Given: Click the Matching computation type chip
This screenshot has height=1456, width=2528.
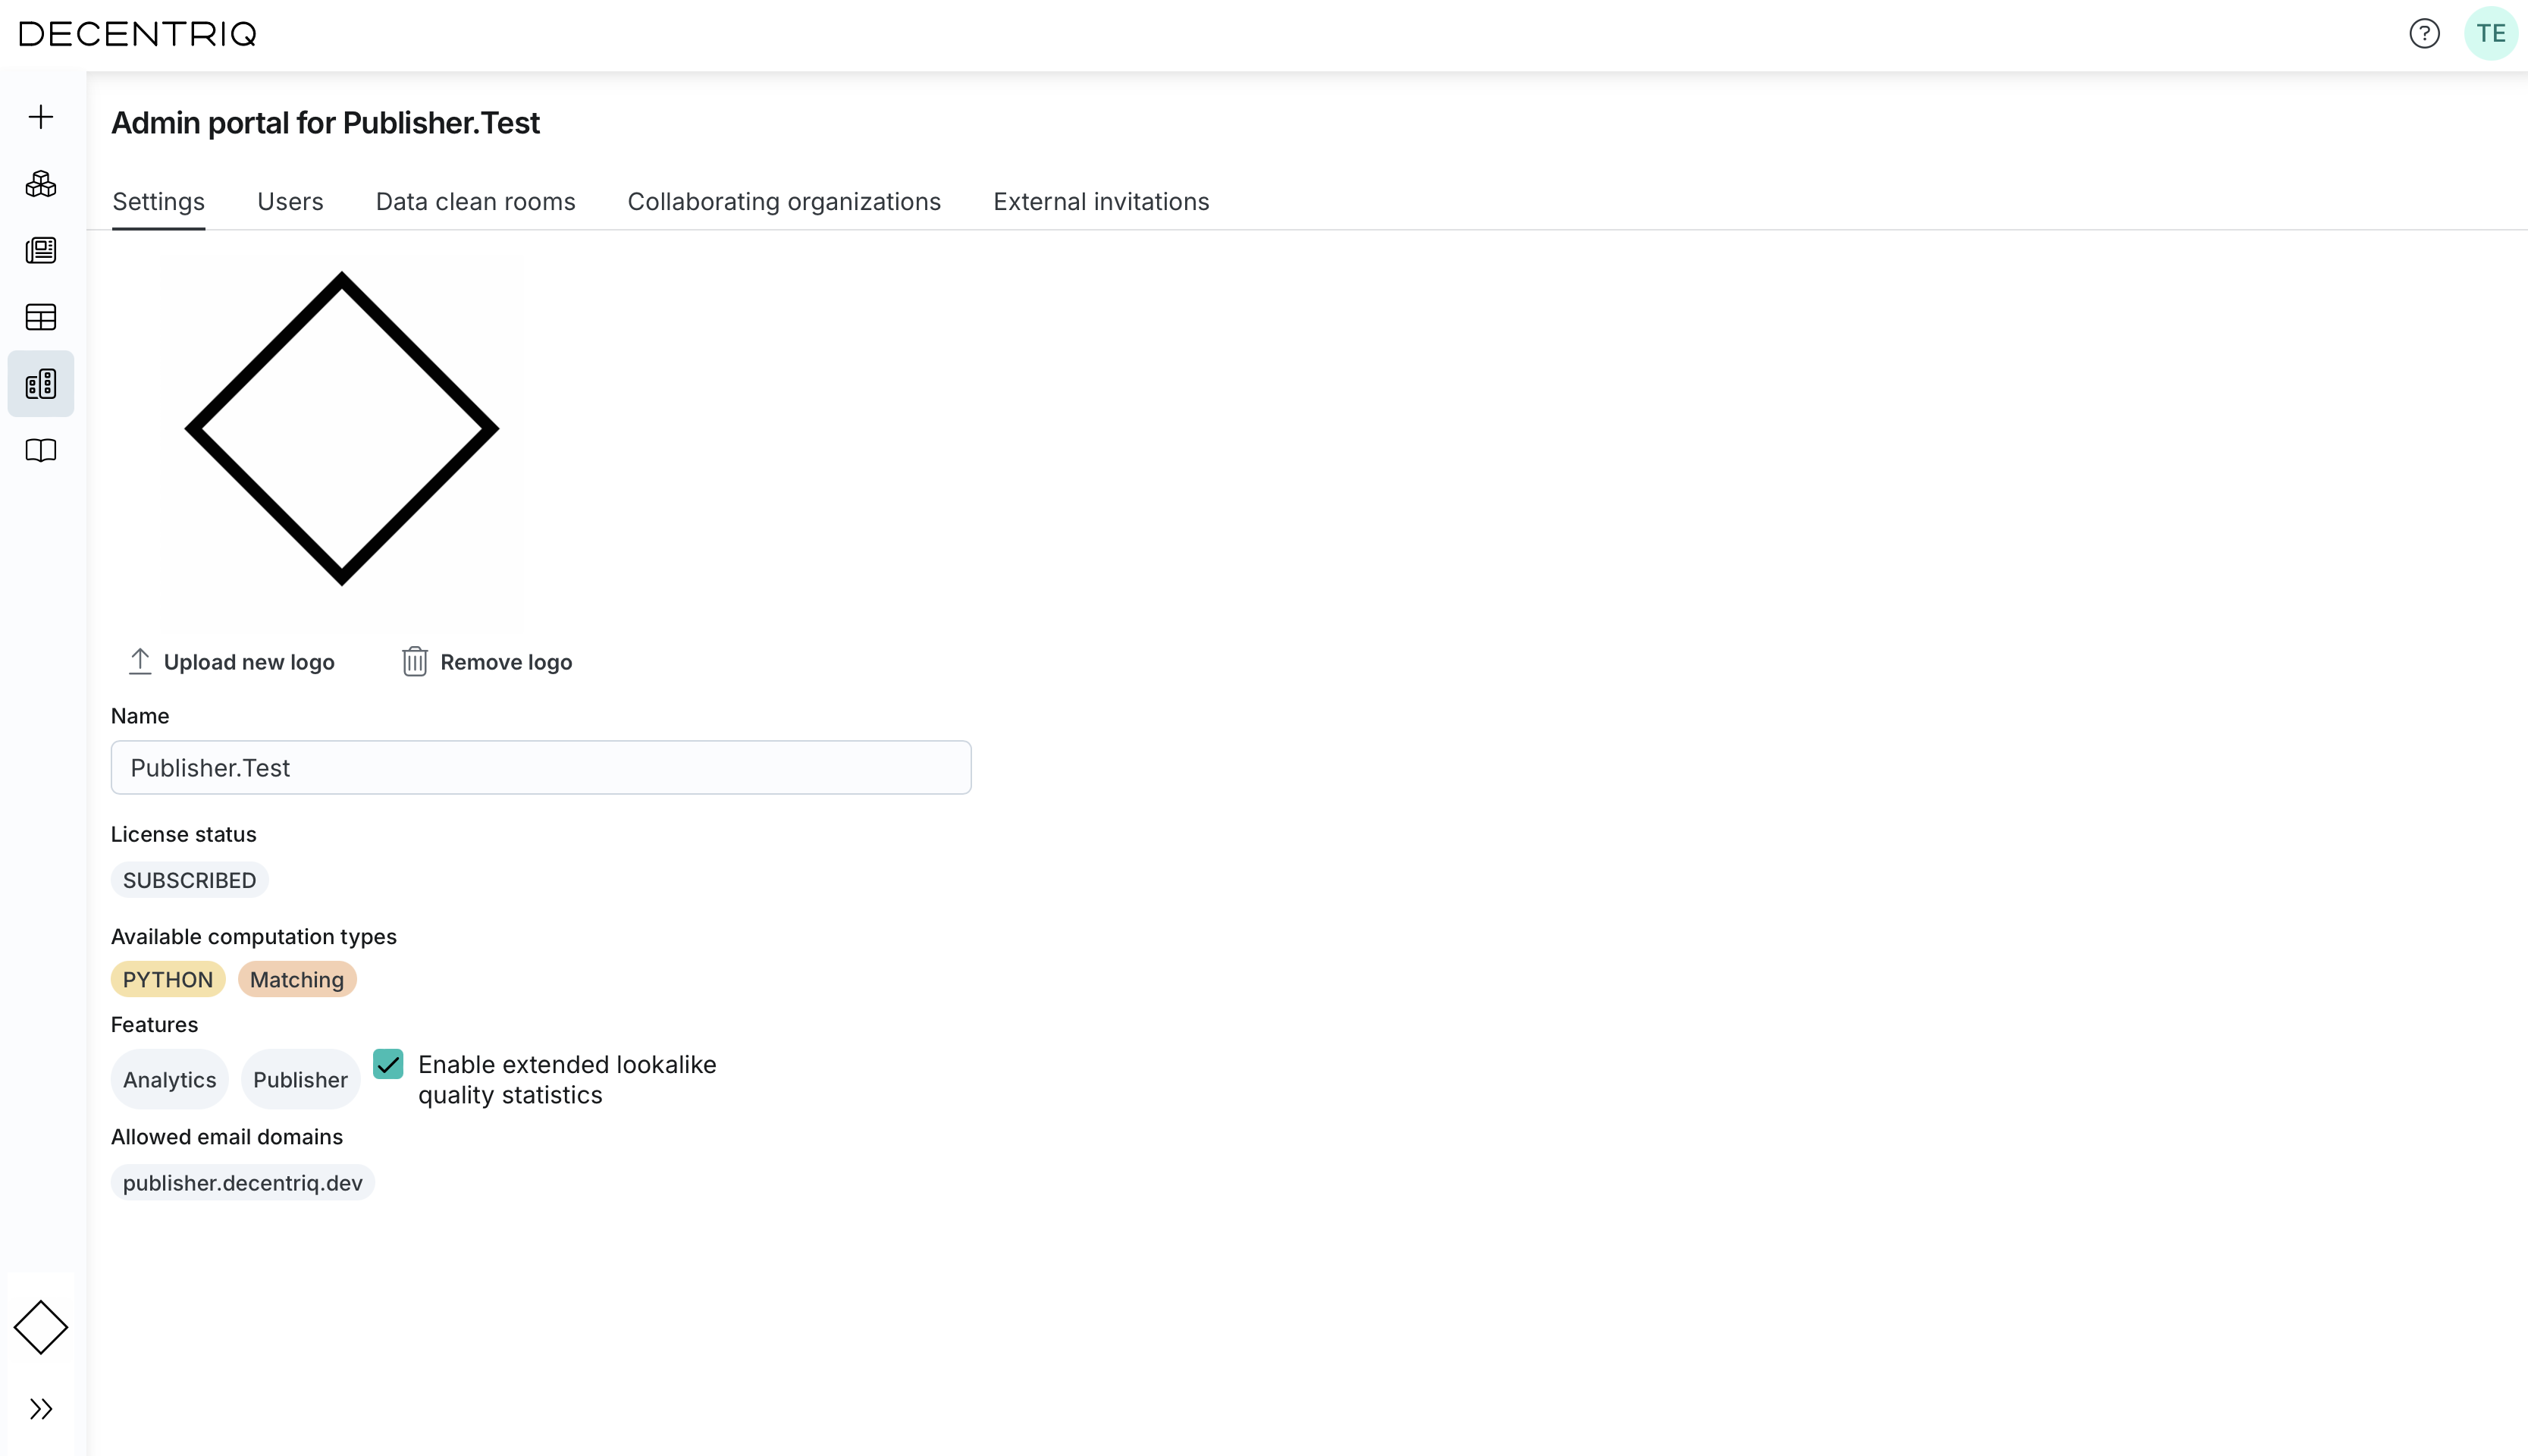Looking at the screenshot, I should [297, 980].
